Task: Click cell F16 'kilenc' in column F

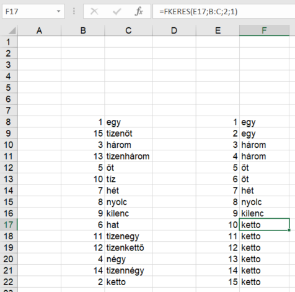Action: 264,213
